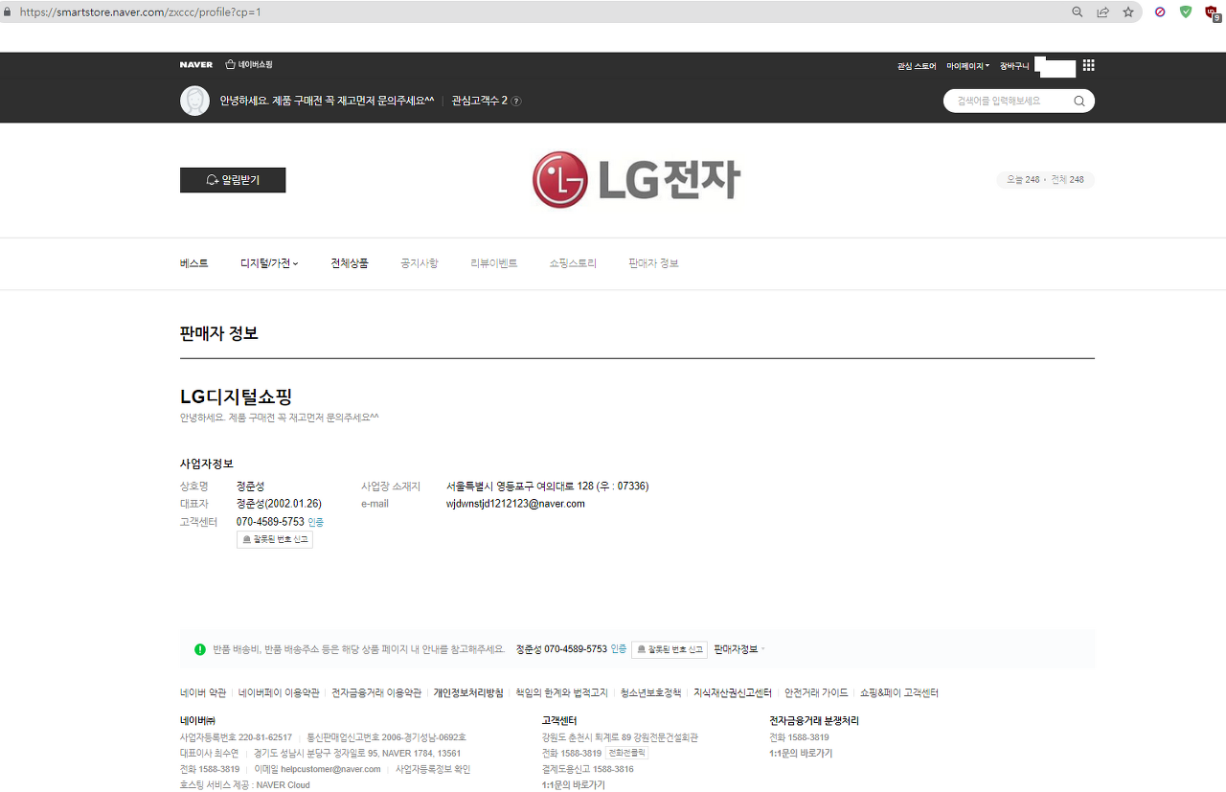Open the 청소년보호정책 link
The width and height of the screenshot is (1226, 792).
tap(650, 692)
